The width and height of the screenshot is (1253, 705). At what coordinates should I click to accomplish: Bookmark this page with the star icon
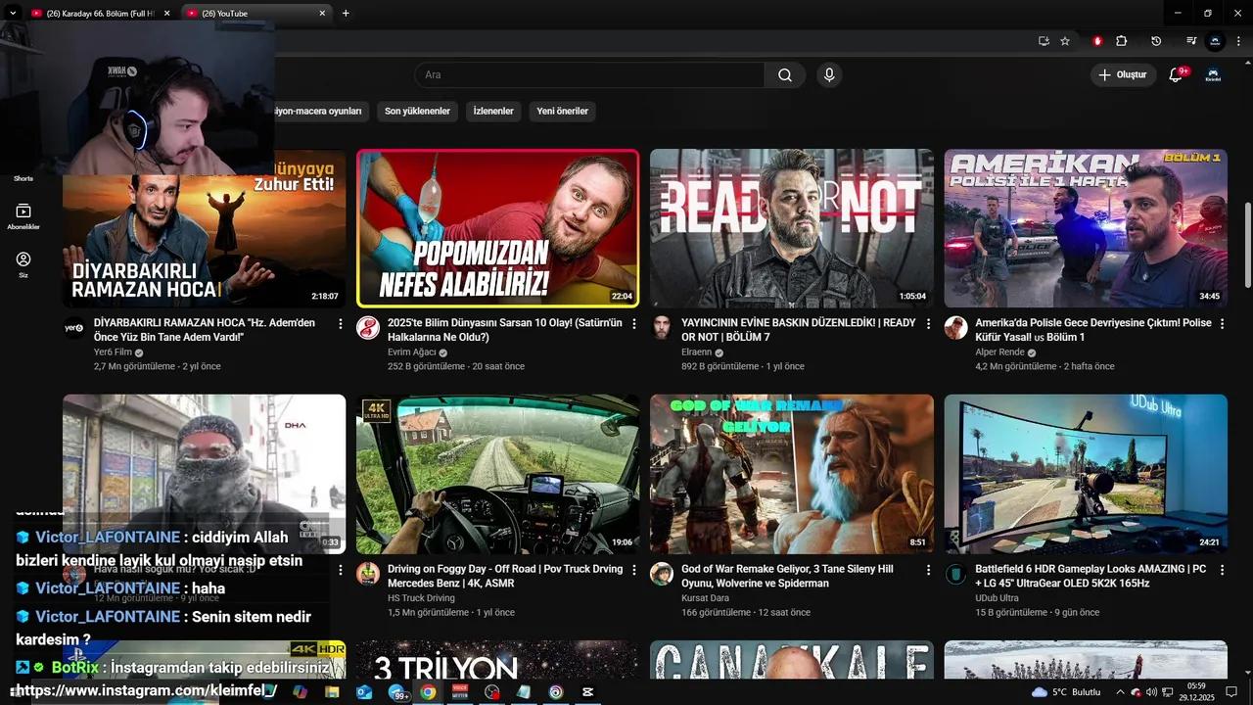1065,41
